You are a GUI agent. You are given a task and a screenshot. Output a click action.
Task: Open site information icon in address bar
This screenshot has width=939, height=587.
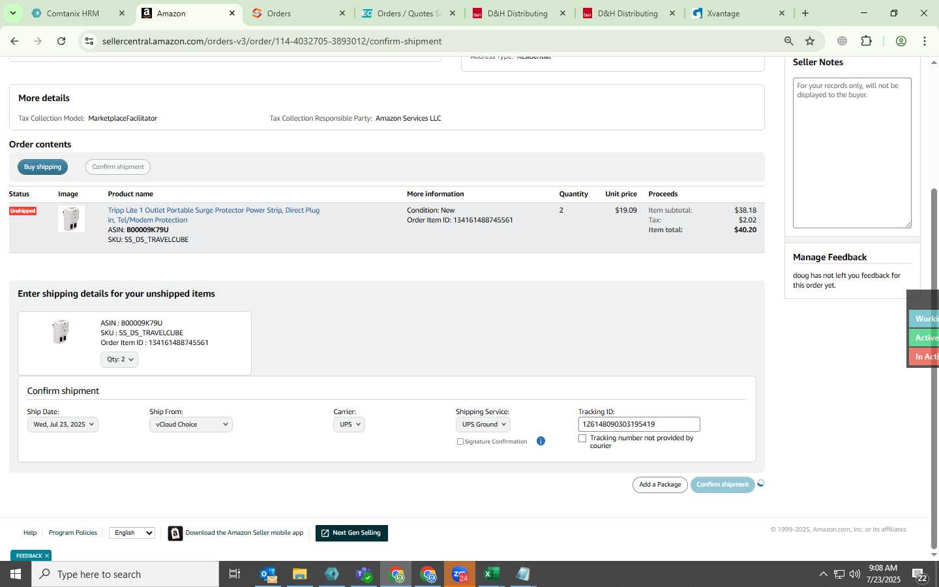89,41
